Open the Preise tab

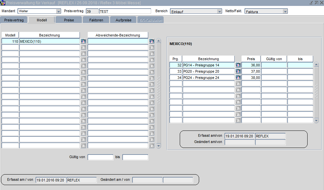[x=69, y=20]
